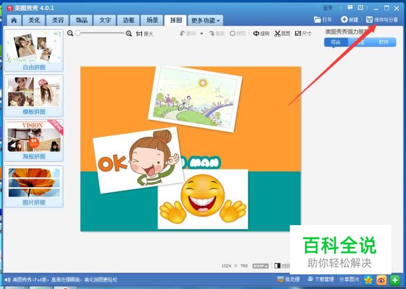Screen dimensions: 406x289
Task: Click the 美图秀秀 app logo icon
Action: pyautogui.click(x=9, y=8)
